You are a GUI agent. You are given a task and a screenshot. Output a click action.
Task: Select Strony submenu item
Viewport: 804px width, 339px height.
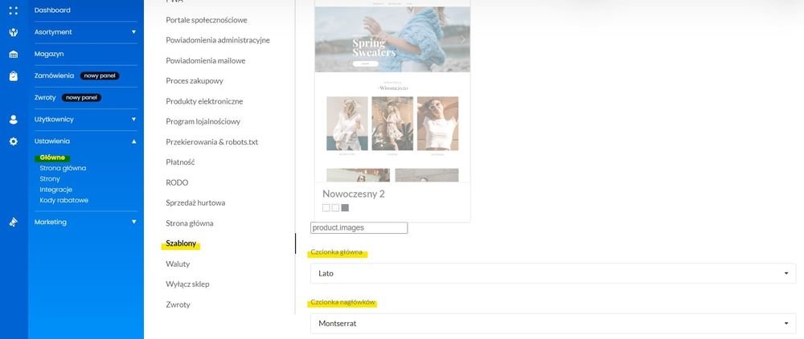pos(50,178)
